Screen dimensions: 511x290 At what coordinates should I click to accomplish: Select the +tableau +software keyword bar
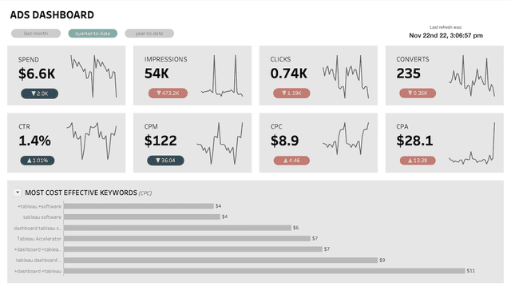click(x=139, y=206)
